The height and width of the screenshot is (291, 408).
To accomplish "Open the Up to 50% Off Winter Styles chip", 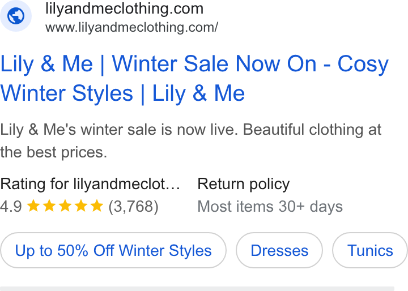I will 113,250.
